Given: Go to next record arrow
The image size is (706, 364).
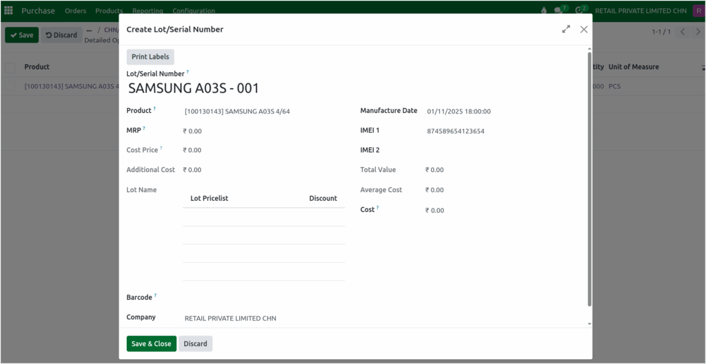Looking at the screenshot, I should tap(698, 32).
